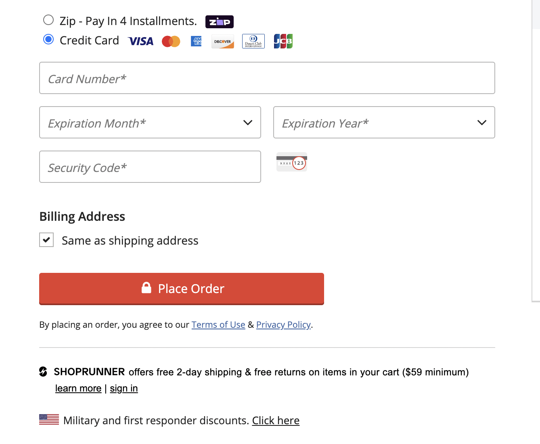Focus the Security Code input
This screenshot has height=444, width=540.
point(150,167)
